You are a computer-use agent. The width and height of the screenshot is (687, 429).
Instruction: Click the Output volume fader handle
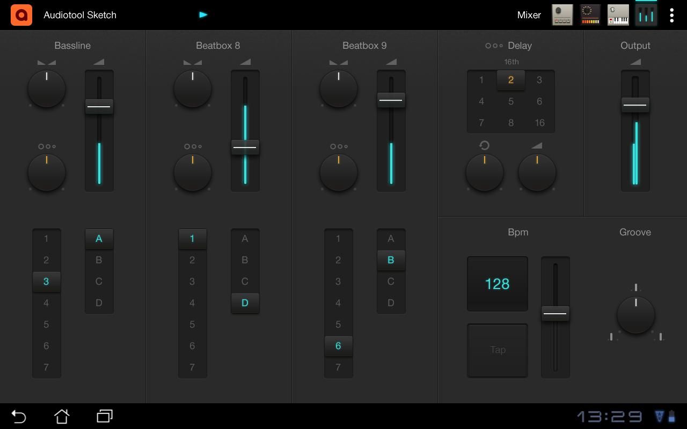tap(635, 105)
